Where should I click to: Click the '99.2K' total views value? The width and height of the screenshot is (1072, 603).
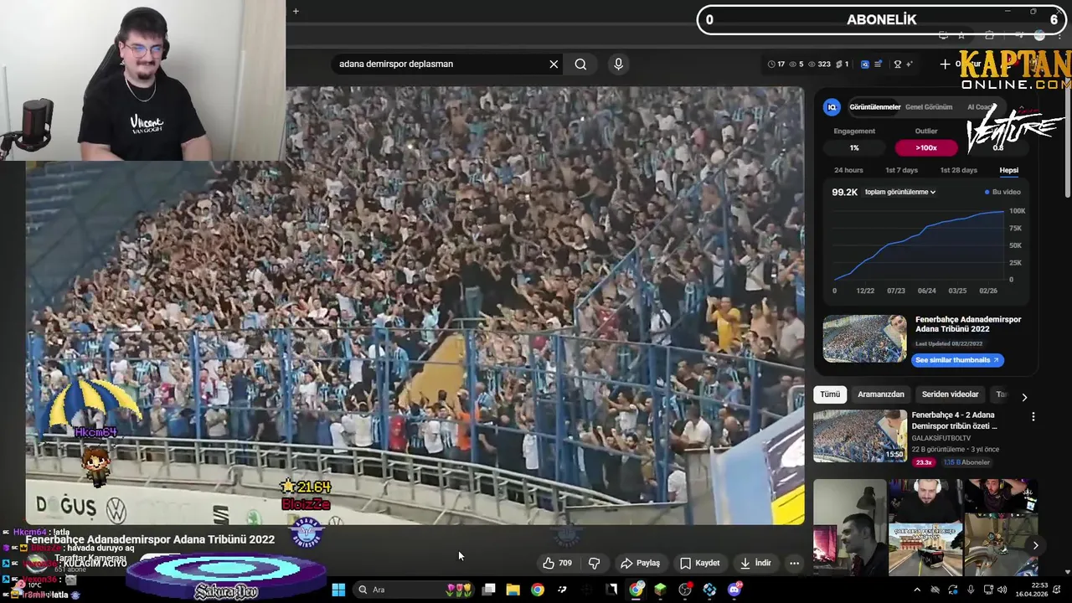coord(844,192)
